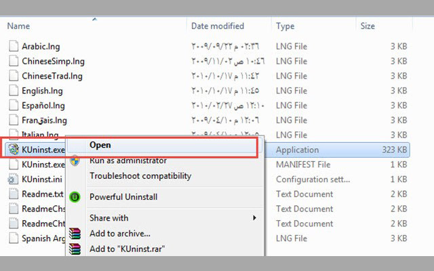Select Troubleshoot compatibility menu entry
Viewport: 434px width, 271px height.
point(140,176)
